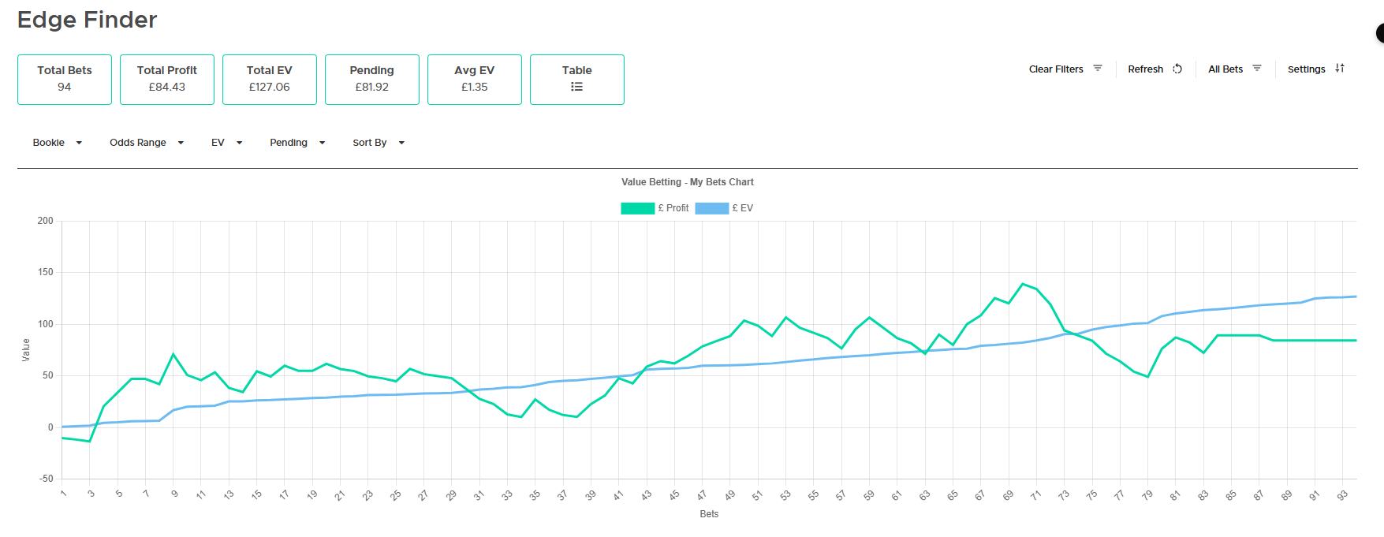Click the dark circle icon at right edge
This screenshot has height=537, width=1384.
click(1380, 33)
